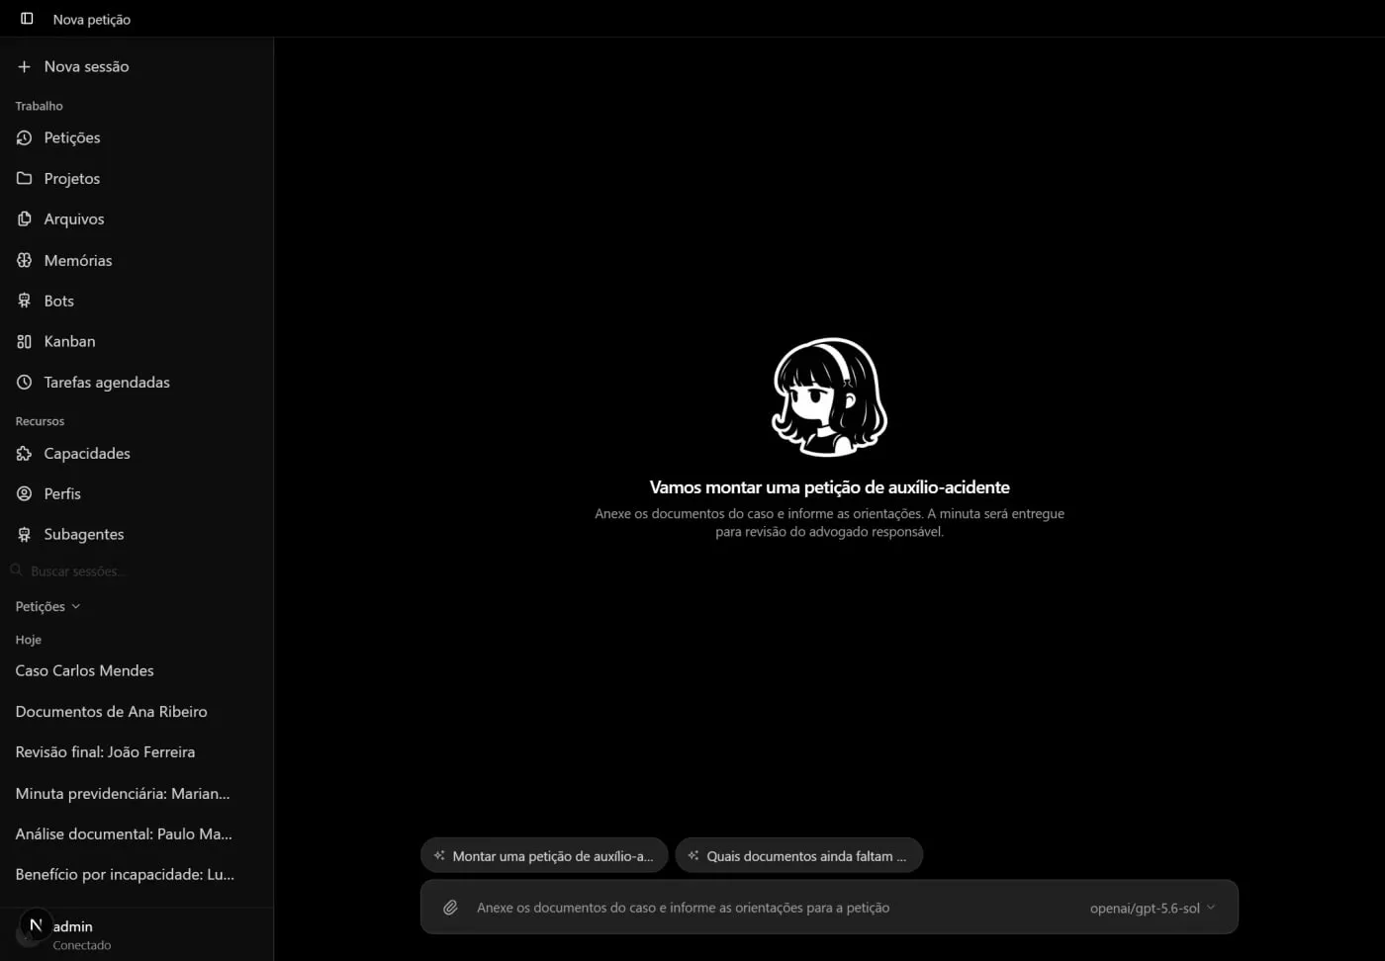Screen dimensions: 1385x961
Task: Open Tarefas agendadas in the sidebar
Action: click(x=137, y=382)
